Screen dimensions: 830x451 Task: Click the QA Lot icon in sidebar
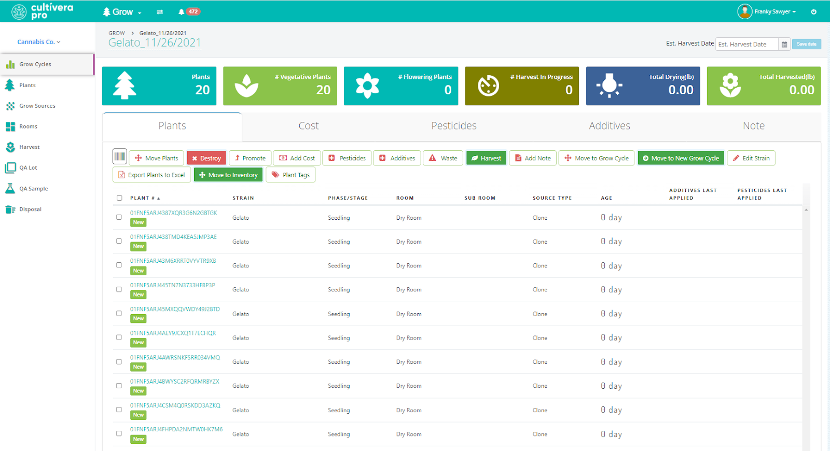coord(10,168)
